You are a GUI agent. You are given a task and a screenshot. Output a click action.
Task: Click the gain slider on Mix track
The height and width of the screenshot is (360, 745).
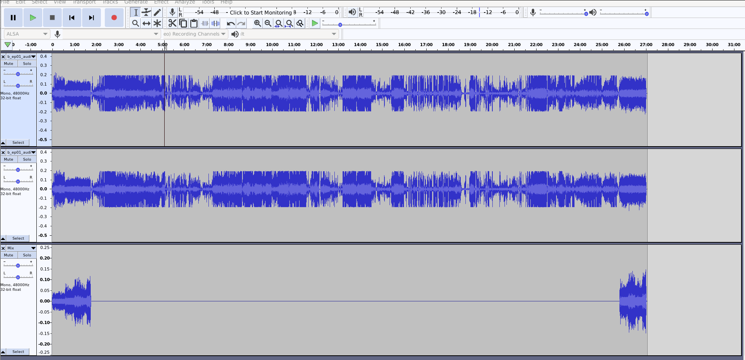[x=18, y=266]
